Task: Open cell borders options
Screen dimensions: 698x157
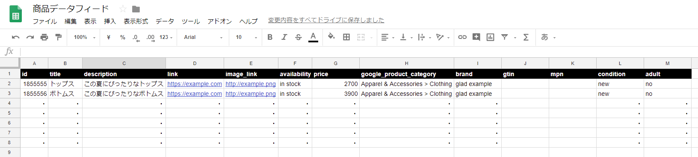Action: pyautogui.click(x=346, y=37)
